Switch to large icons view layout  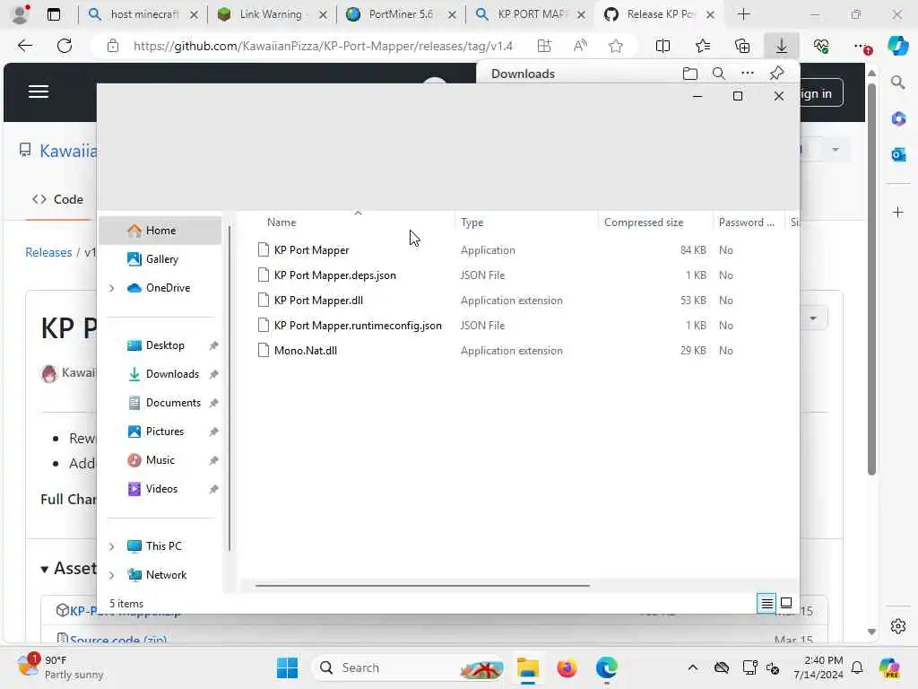click(786, 603)
